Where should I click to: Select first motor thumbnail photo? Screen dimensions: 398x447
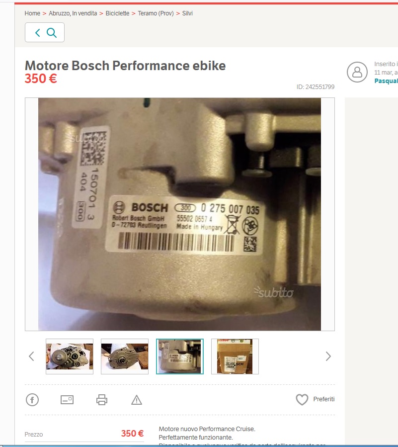click(x=70, y=357)
